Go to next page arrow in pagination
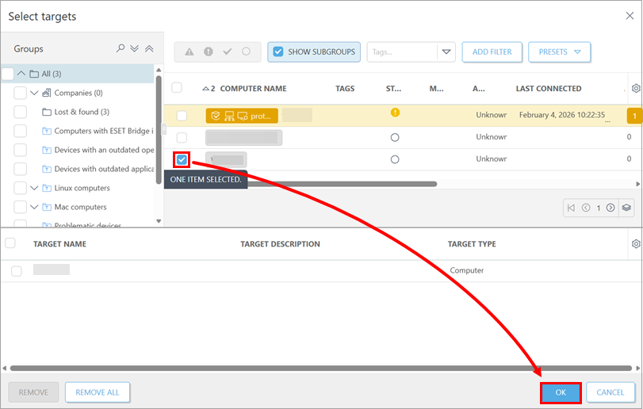 (610, 208)
